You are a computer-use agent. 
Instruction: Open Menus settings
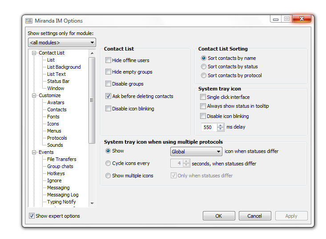54,131
